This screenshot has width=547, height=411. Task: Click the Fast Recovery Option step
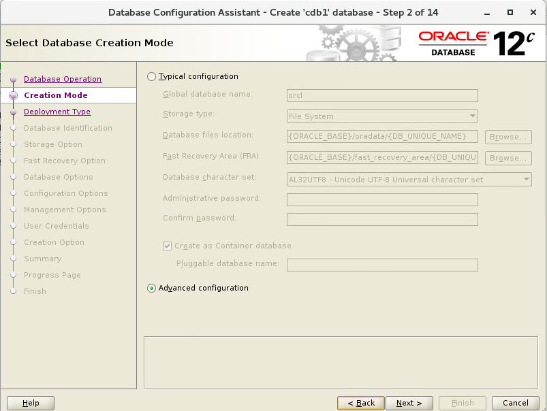click(65, 161)
